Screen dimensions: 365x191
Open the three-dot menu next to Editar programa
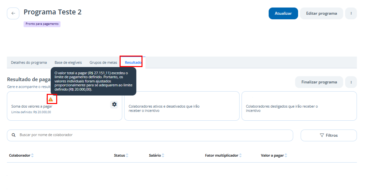pyautogui.click(x=351, y=13)
